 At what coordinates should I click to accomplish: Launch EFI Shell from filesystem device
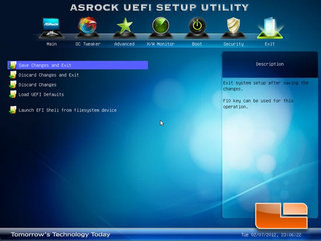[x=68, y=110]
